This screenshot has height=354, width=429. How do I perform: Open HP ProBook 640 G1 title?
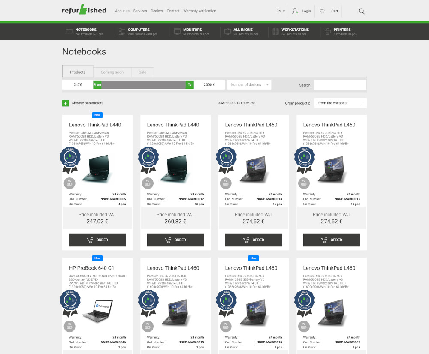[x=91, y=268]
